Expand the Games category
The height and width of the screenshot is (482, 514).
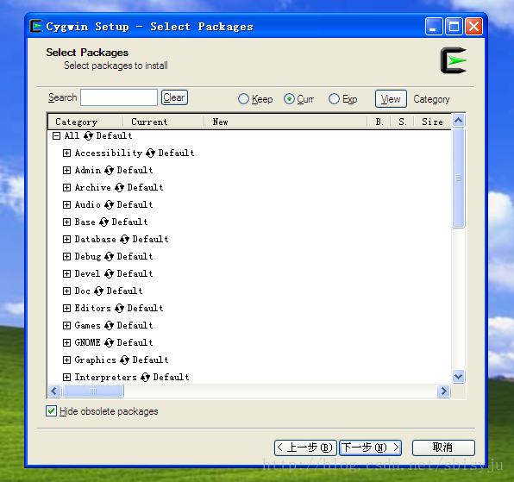(x=66, y=325)
